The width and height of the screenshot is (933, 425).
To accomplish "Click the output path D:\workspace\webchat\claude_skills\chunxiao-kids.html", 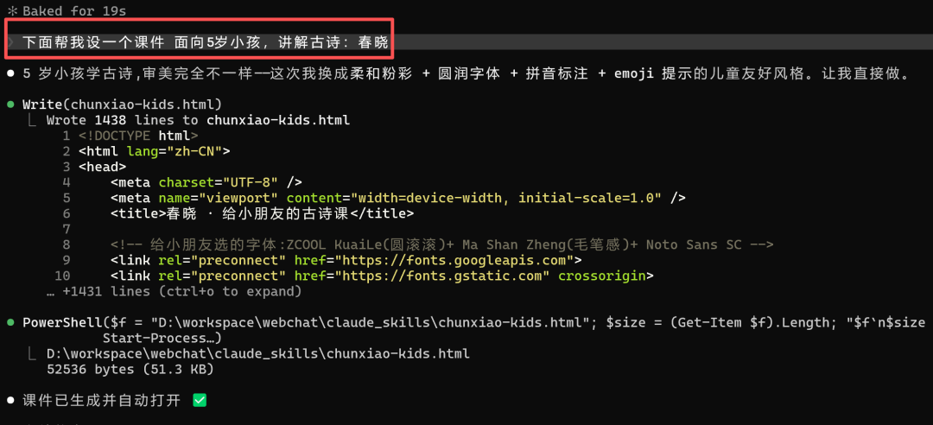I will click(x=258, y=353).
